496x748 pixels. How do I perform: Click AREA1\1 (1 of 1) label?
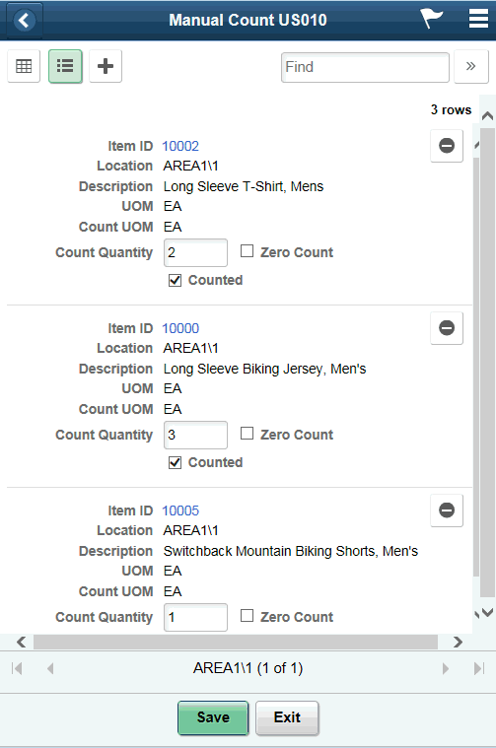[x=248, y=668]
